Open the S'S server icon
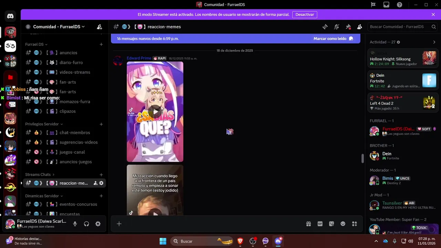Screen dimensions: 441x248 point(10,46)
